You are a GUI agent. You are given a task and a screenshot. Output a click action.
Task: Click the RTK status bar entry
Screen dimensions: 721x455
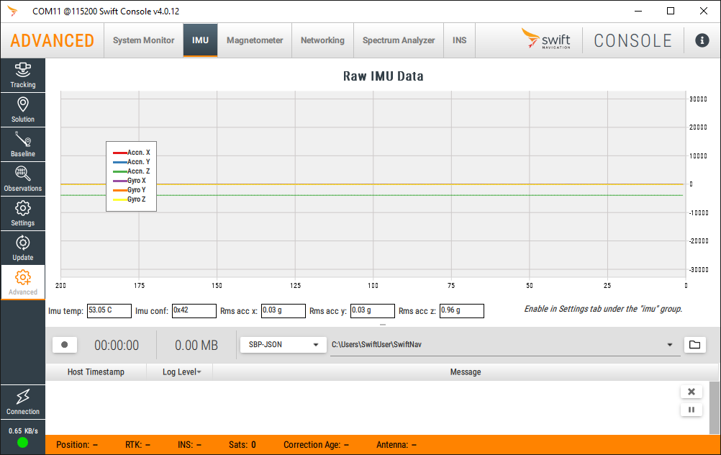(137, 445)
